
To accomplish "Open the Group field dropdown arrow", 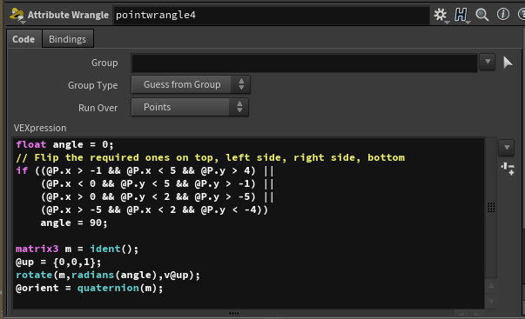I will tap(488, 62).
